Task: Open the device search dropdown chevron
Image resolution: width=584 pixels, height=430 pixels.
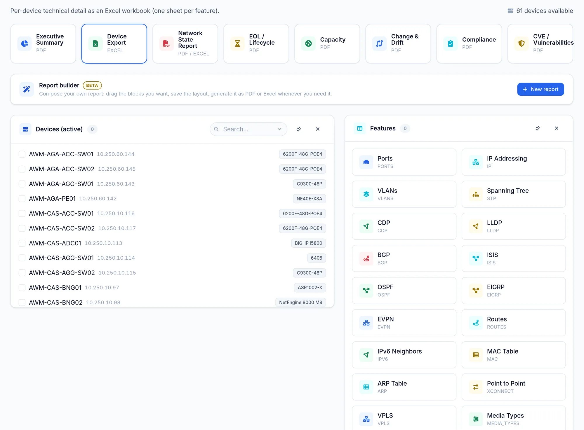Action: coord(279,129)
